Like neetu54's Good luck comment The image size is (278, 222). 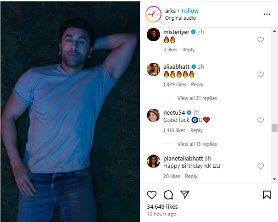click(261, 120)
